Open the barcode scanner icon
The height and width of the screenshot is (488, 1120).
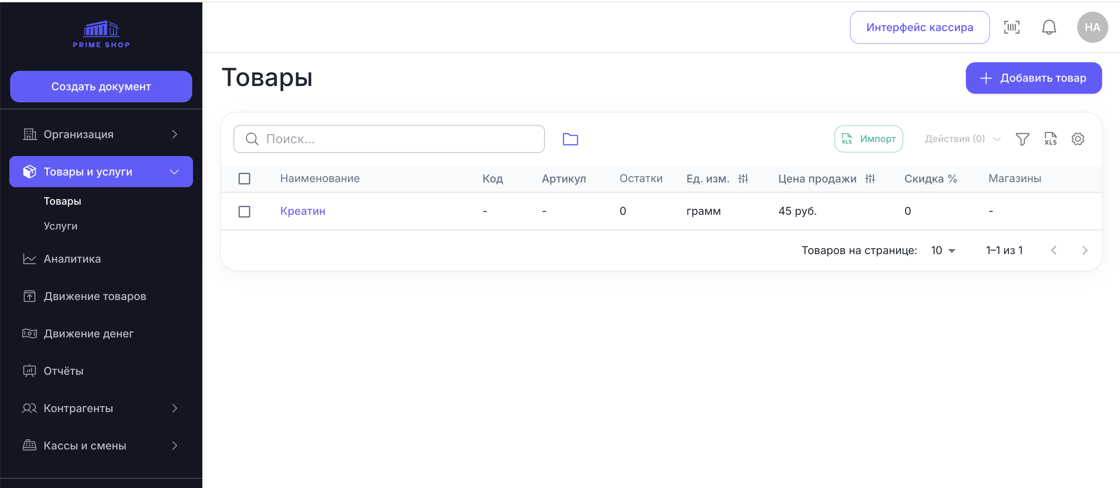pyautogui.click(x=1011, y=27)
